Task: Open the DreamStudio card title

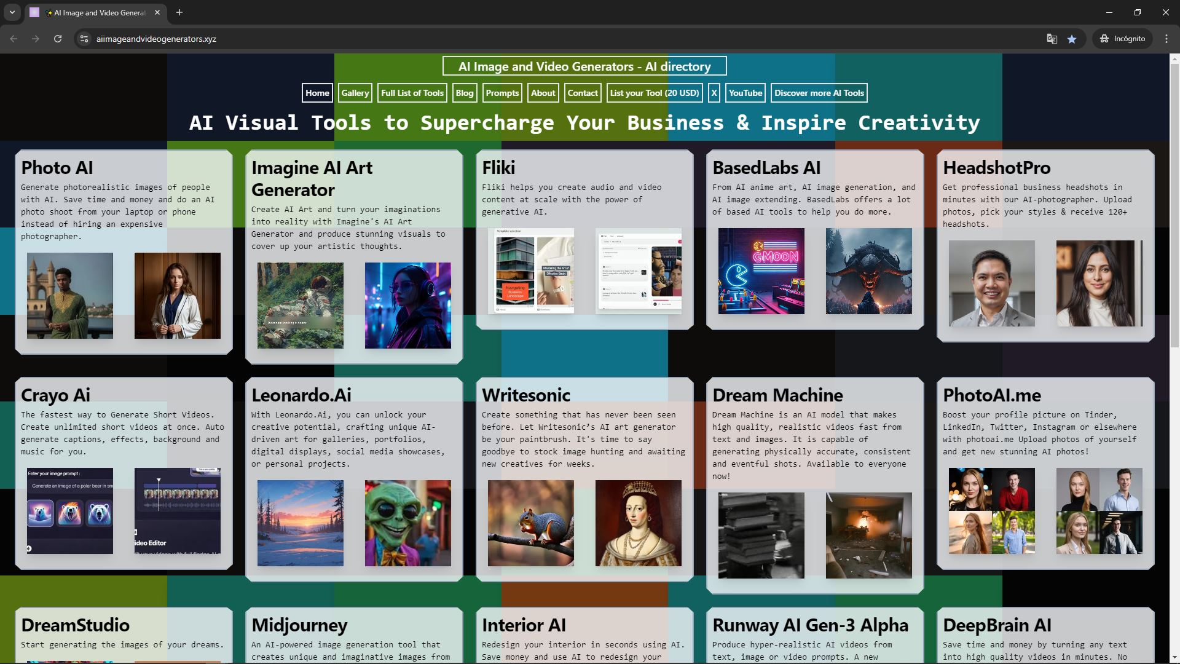Action: 75,625
